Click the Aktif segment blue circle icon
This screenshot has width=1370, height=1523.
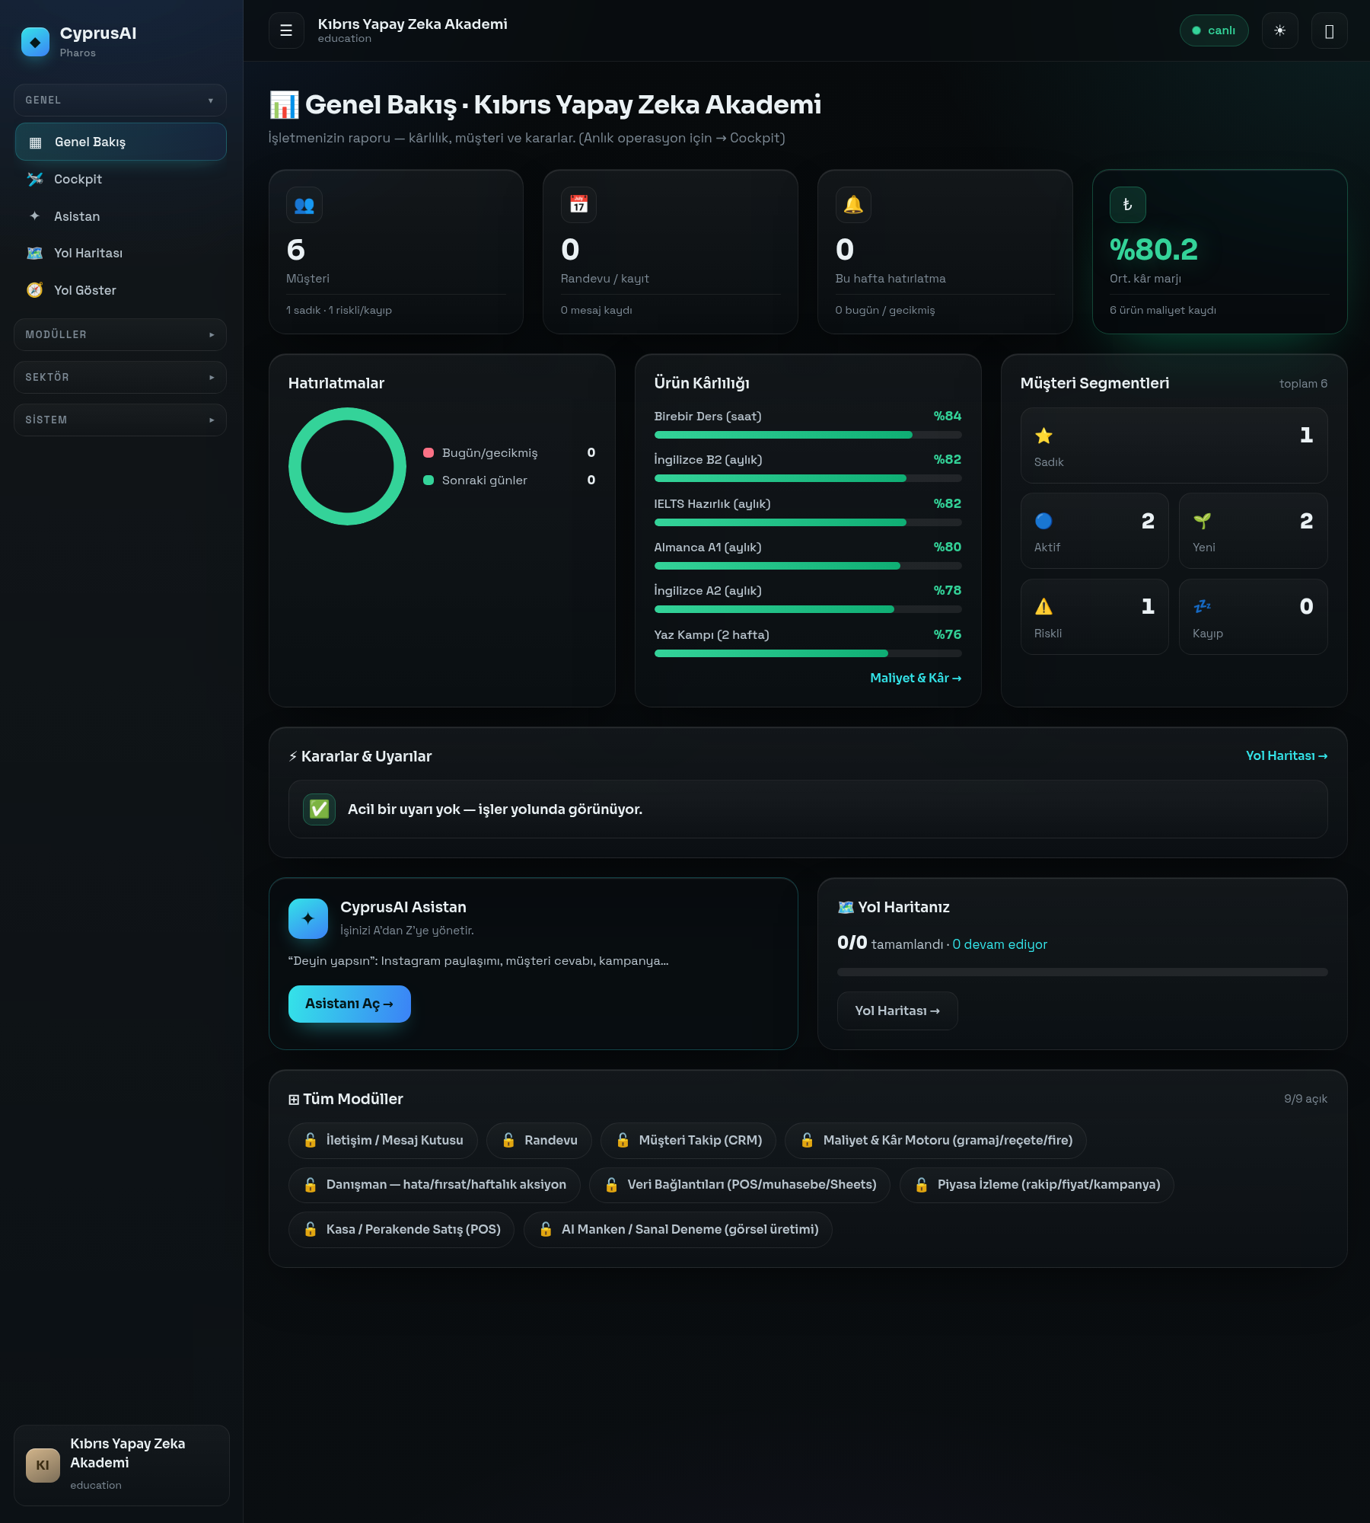tap(1043, 521)
